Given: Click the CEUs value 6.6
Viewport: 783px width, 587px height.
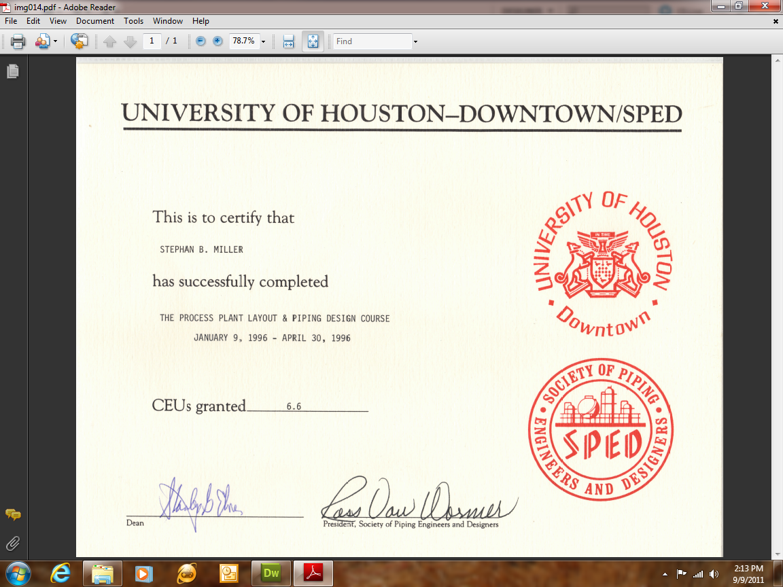Looking at the screenshot, I should [x=294, y=406].
